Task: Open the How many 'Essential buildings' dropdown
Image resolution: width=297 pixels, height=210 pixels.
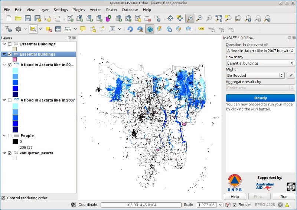Action: (x=261, y=63)
